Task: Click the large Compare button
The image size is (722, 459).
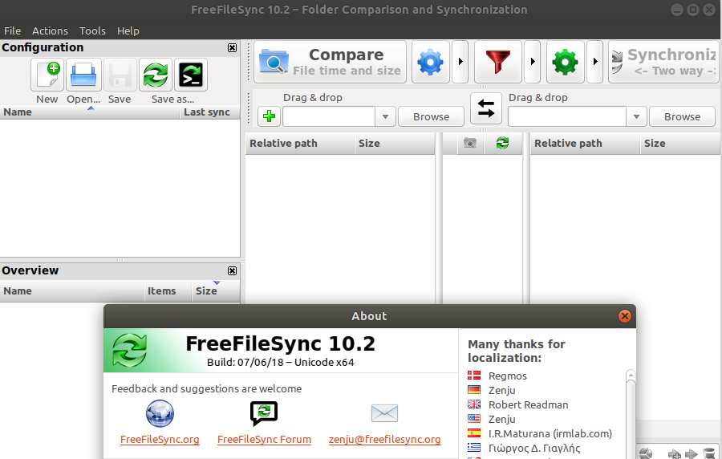Action: pyautogui.click(x=331, y=63)
